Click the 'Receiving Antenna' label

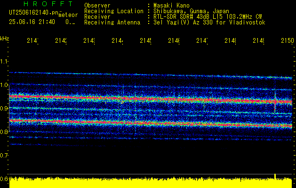coord(112,23)
